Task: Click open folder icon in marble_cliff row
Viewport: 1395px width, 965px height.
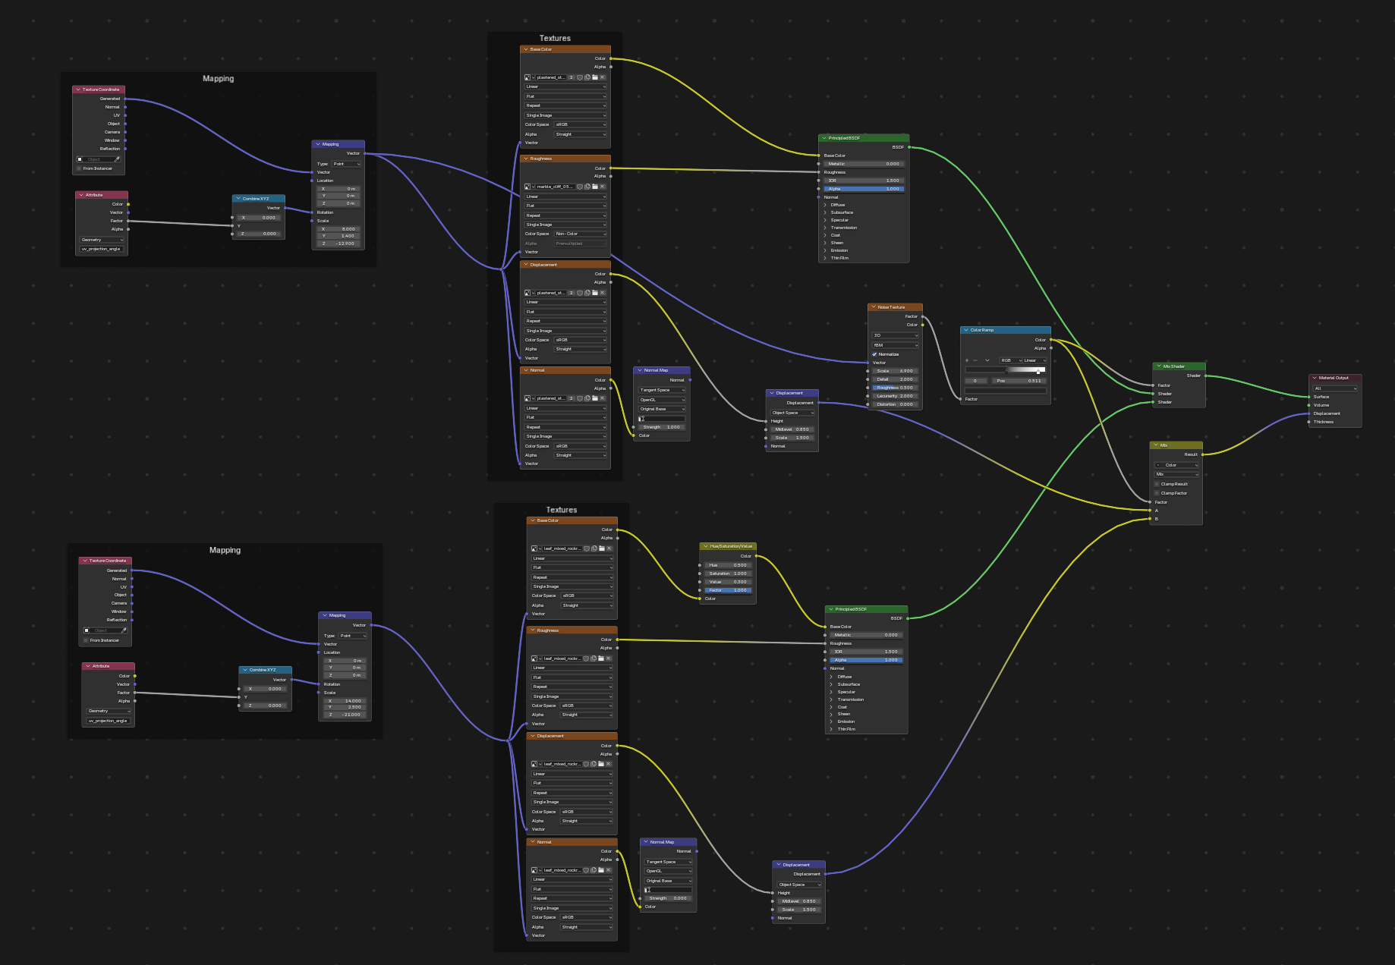Action: click(x=595, y=187)
